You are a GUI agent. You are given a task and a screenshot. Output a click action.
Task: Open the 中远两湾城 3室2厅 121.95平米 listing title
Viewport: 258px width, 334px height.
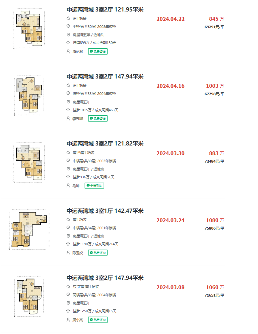[105, 10]
